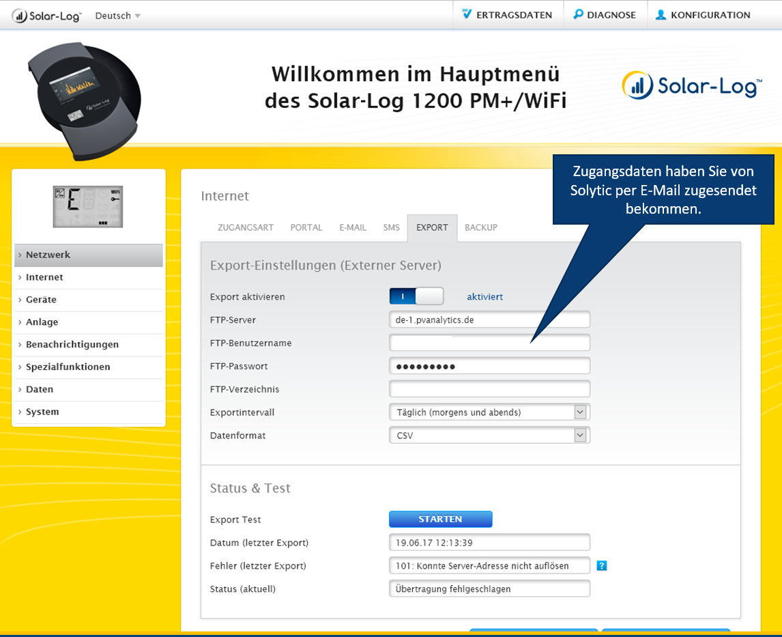The width and height of the screenshot is (782, 637).
Task: Click the Fehler letzter Export field
Action: click(489, 566)
